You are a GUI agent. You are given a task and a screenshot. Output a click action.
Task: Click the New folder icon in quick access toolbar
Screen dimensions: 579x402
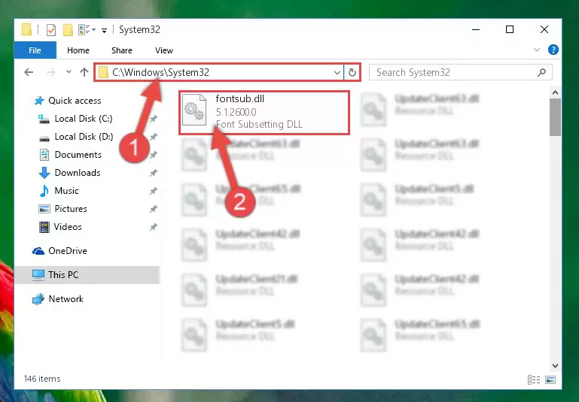[x=68, y=30]
